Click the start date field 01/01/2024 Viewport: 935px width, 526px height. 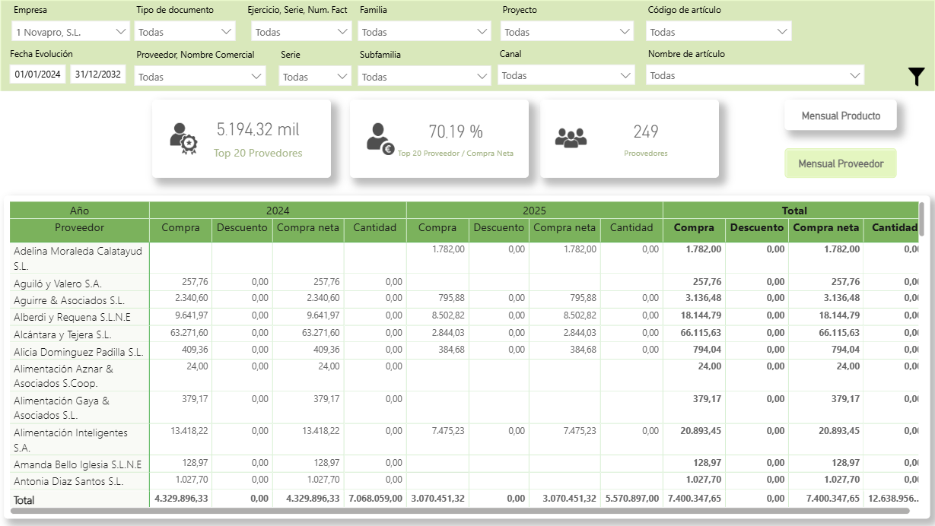pyautogui.click(x=38, y=74)
